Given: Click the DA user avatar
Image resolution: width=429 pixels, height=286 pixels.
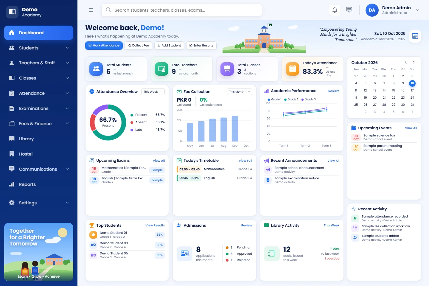Looking at the screenshot, I should point(372,10).
